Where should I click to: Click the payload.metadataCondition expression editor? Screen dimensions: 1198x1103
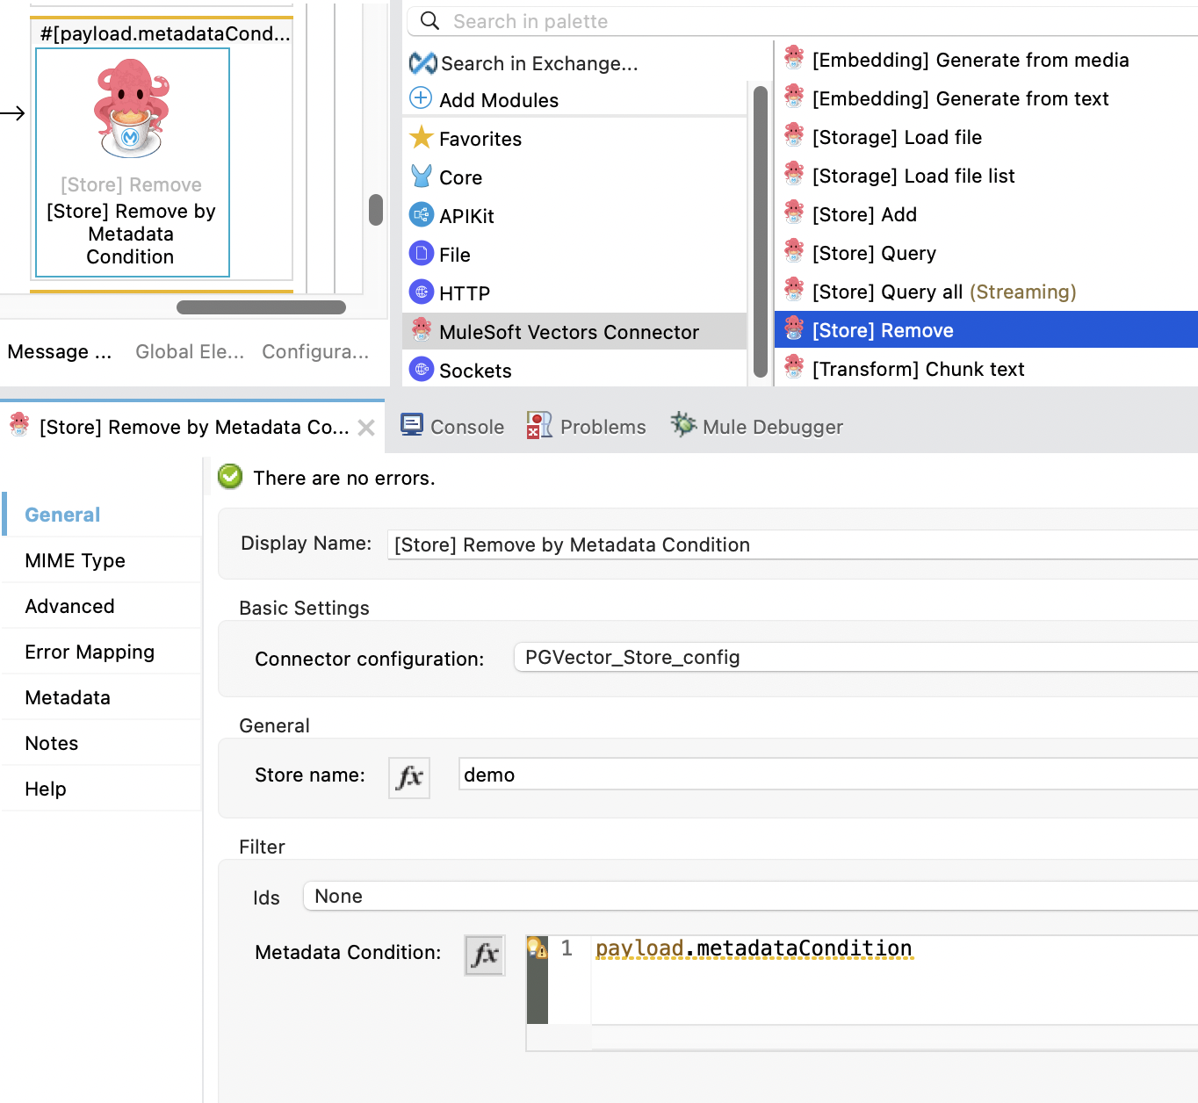[x=894, y=979]
